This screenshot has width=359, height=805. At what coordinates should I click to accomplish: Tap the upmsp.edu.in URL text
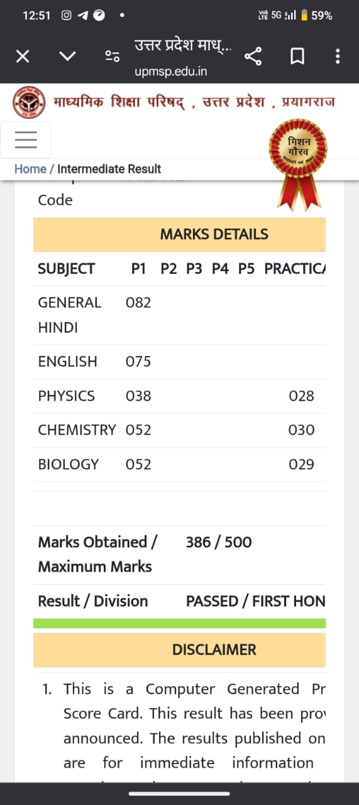pos(171,72)
